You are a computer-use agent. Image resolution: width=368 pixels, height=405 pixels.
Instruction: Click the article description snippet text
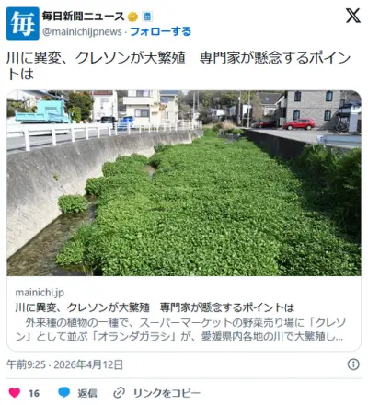180,330
